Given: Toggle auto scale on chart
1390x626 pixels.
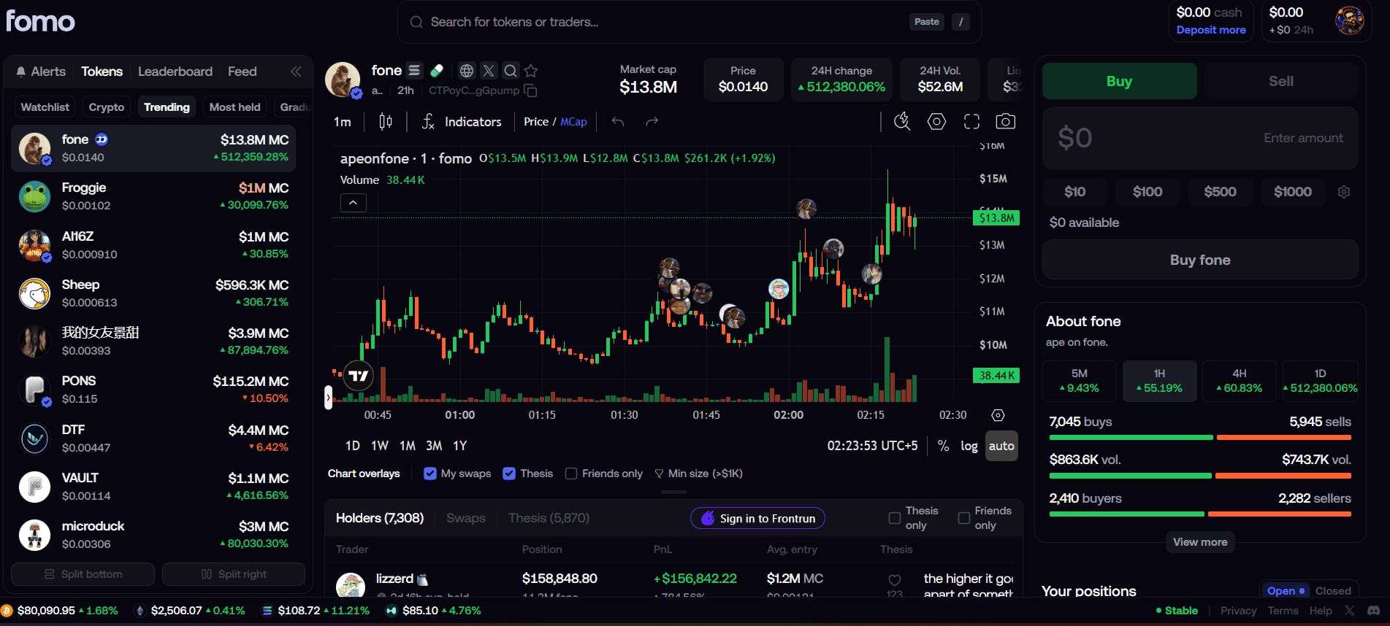Looking at the screenshot, I should coord(1001,446).
